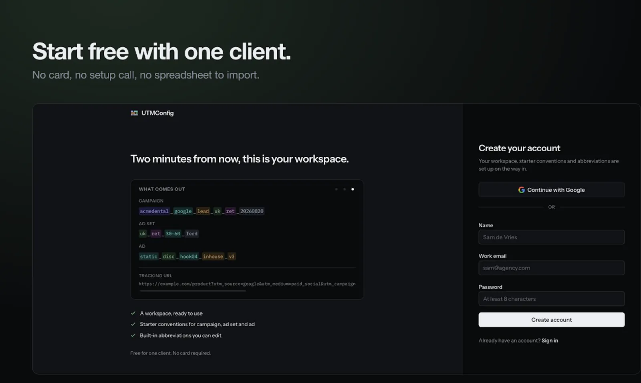The height and width of the screenshot is (383, 641).
Task: Click the 'TRACKING URL' label
Action: tap(155, 276)
